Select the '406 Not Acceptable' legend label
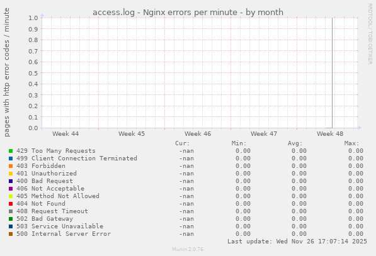376x256 pixels. pyautogui.click(x=50, y=189)
